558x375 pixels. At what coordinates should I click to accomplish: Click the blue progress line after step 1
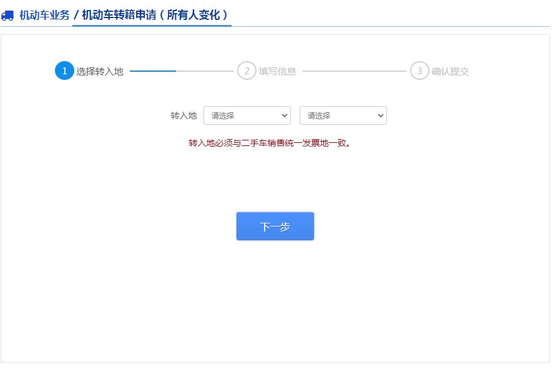point(153,71)
